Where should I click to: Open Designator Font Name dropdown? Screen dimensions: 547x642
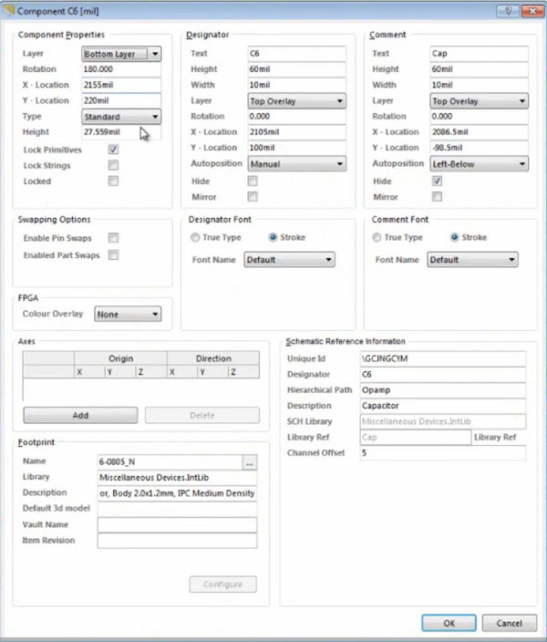click(x=290, y=260)
